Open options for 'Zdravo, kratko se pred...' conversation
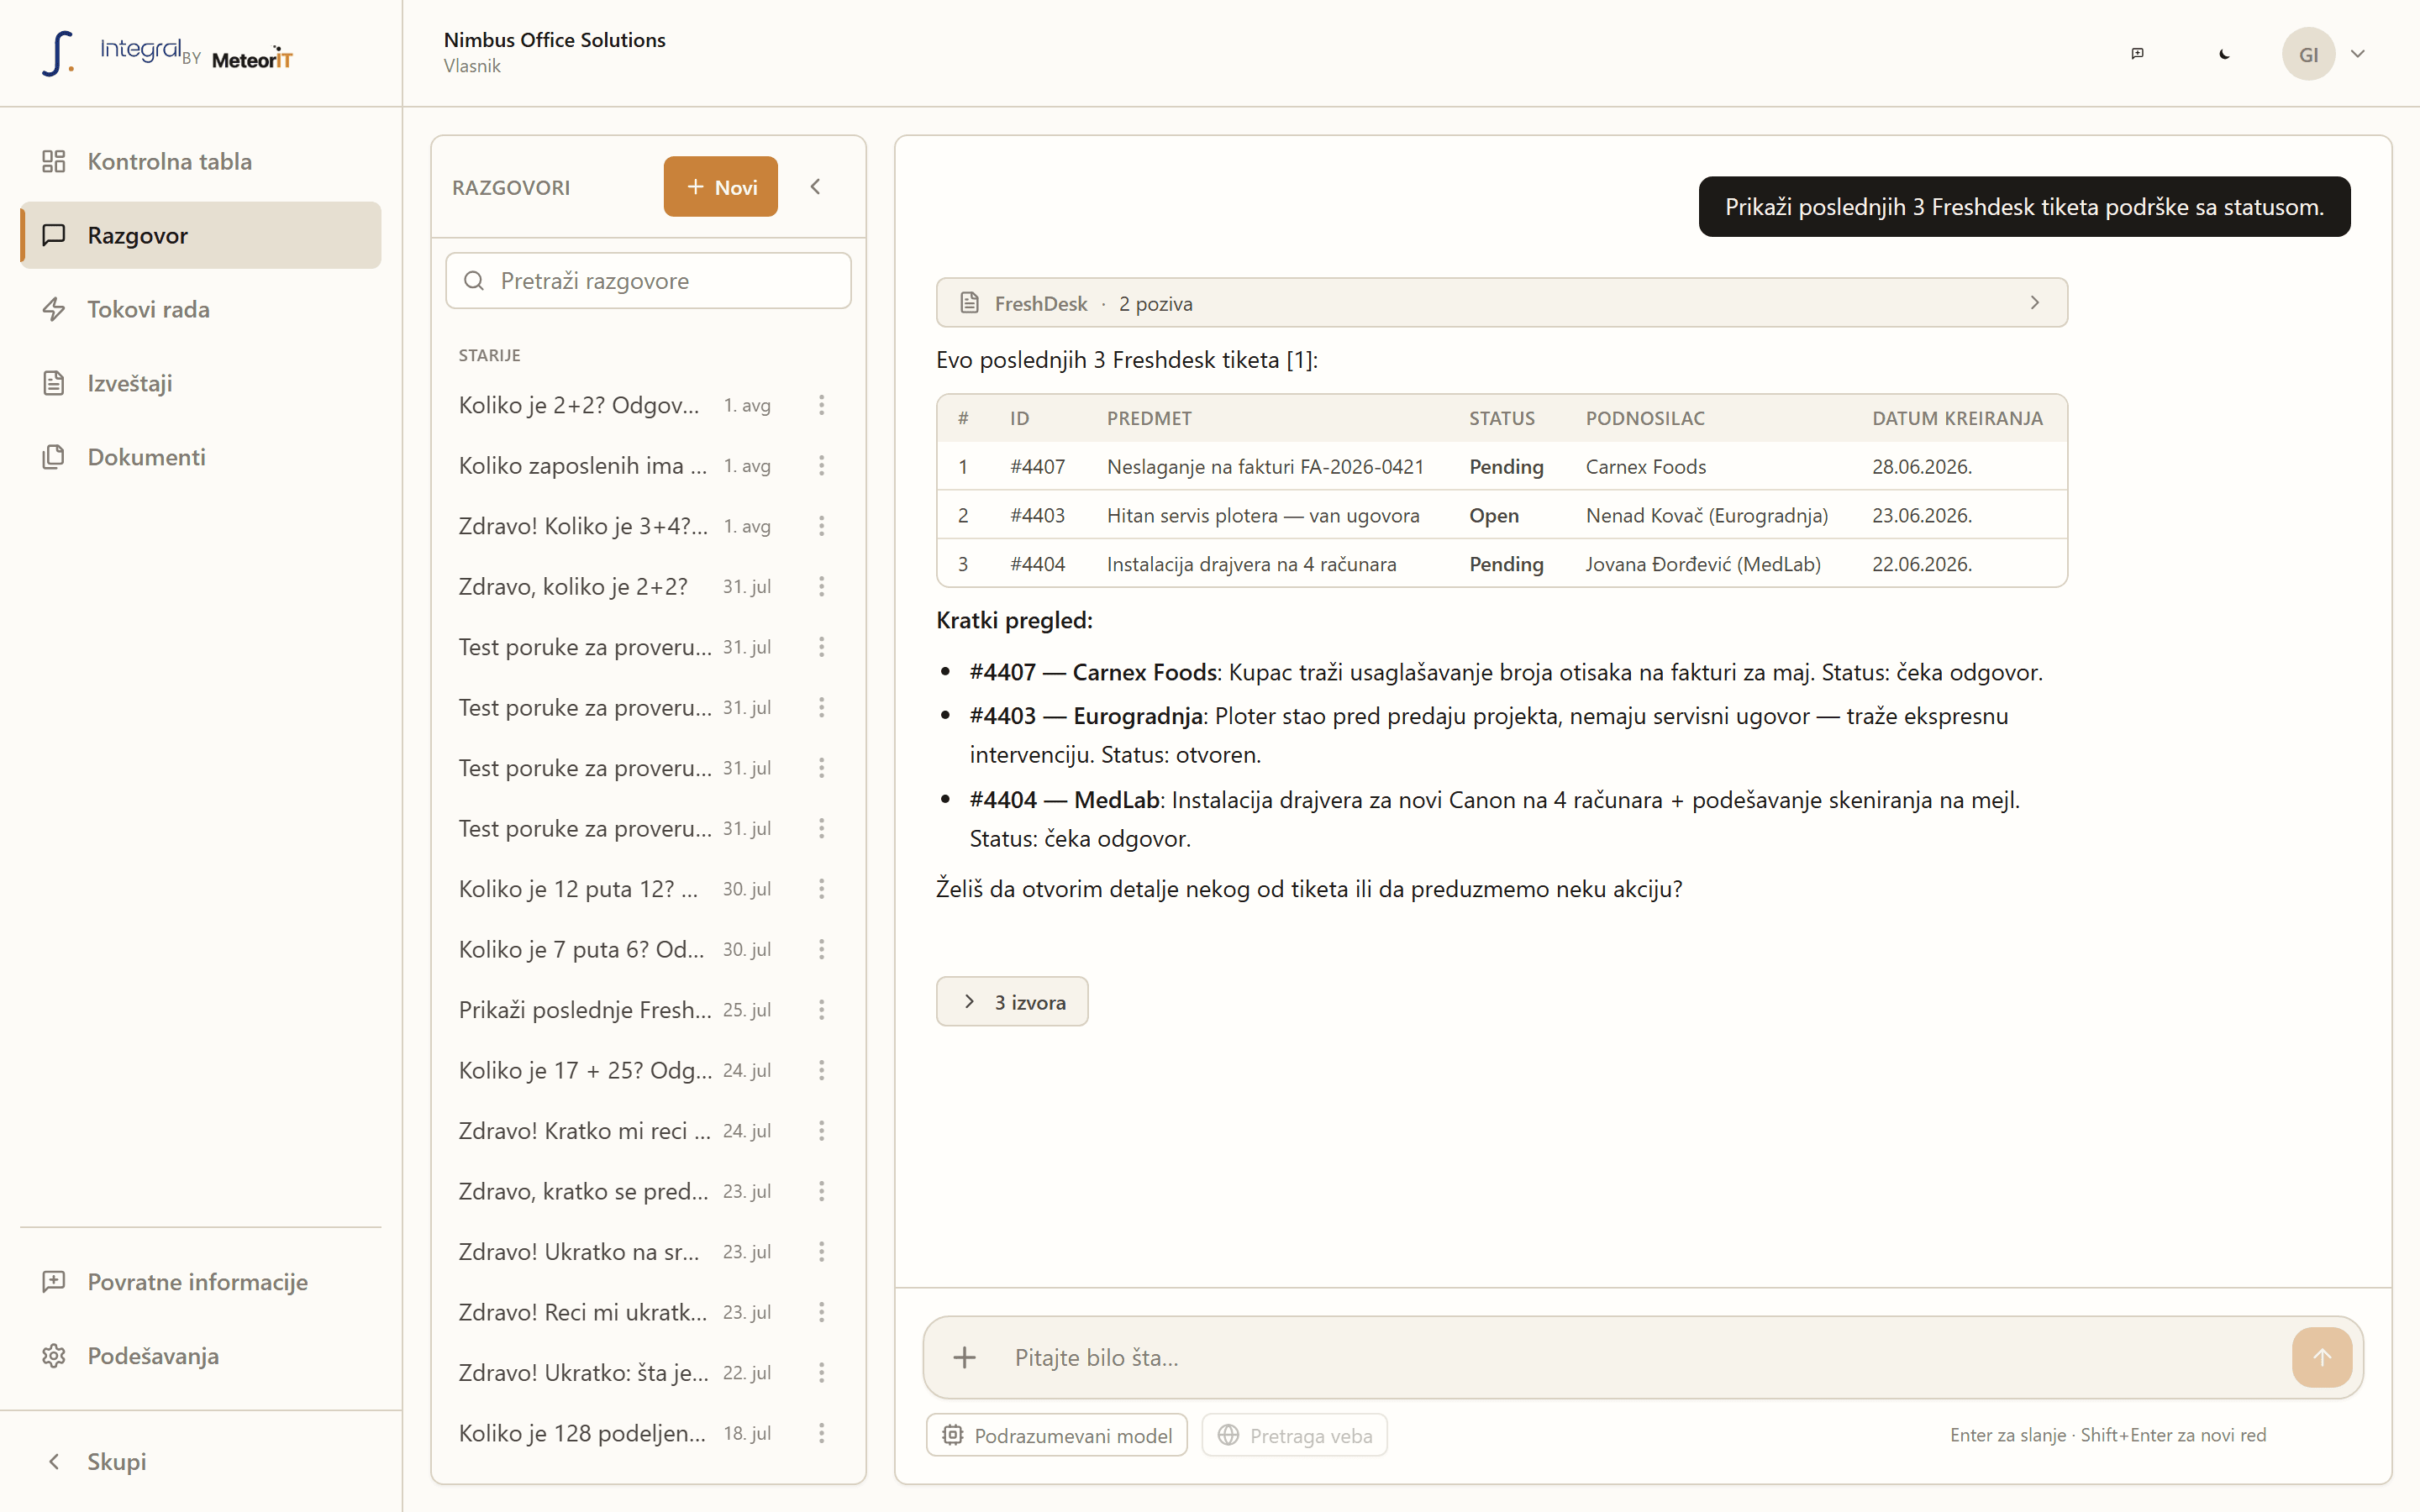The width and height of the screenshot is (2420, 1512). pos(821,1192)
